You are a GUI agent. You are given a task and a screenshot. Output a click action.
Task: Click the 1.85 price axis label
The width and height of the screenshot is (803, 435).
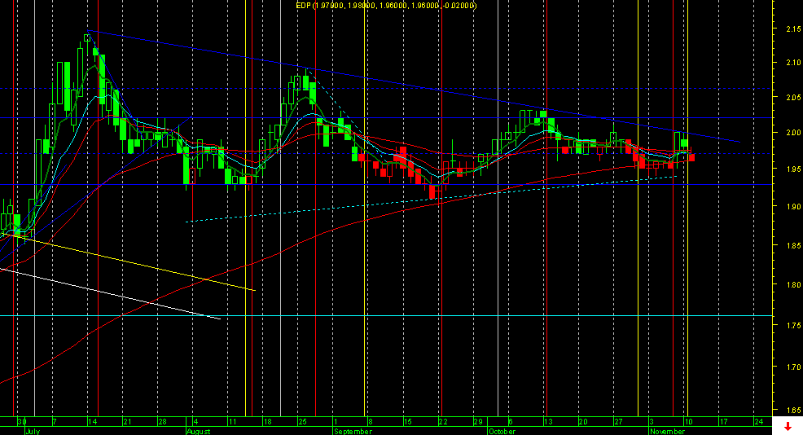[x=793, y=245]
